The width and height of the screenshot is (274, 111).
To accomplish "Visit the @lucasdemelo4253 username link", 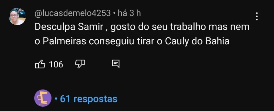I will [x=73, y=13].
